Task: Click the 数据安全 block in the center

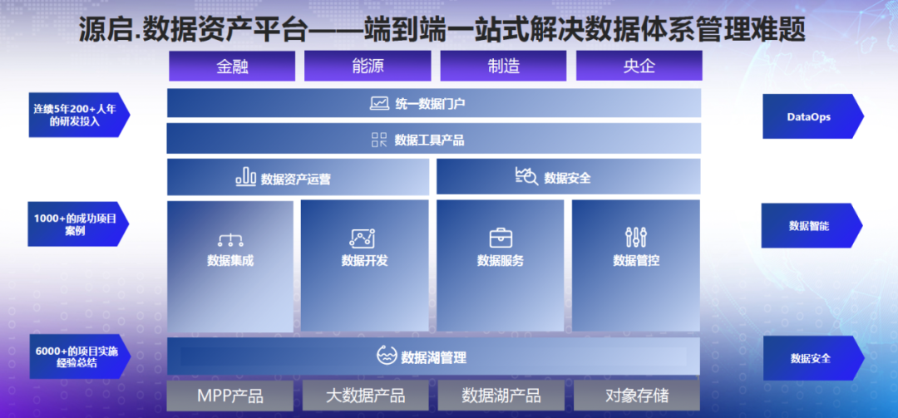Action: [x=568, y=177]
